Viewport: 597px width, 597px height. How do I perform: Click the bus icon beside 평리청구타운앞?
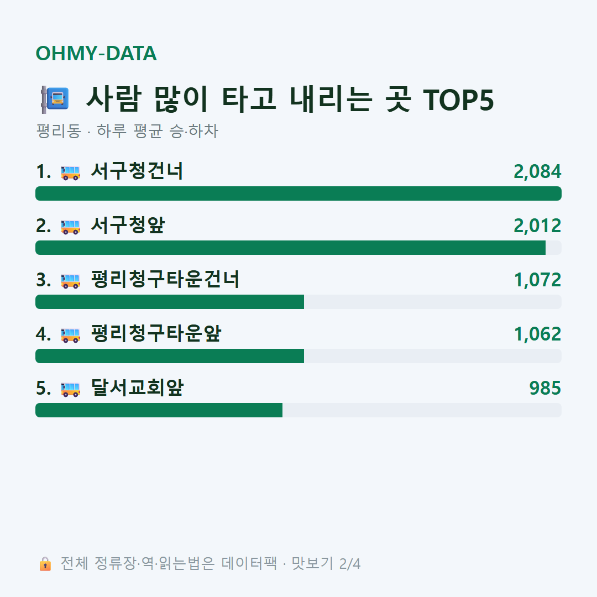coord(71,334)
